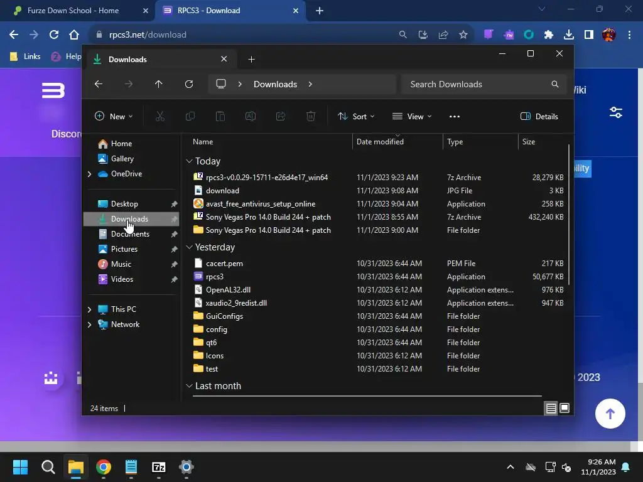Open the Sort dropdown
643x482 pixels.
point(356,116)
